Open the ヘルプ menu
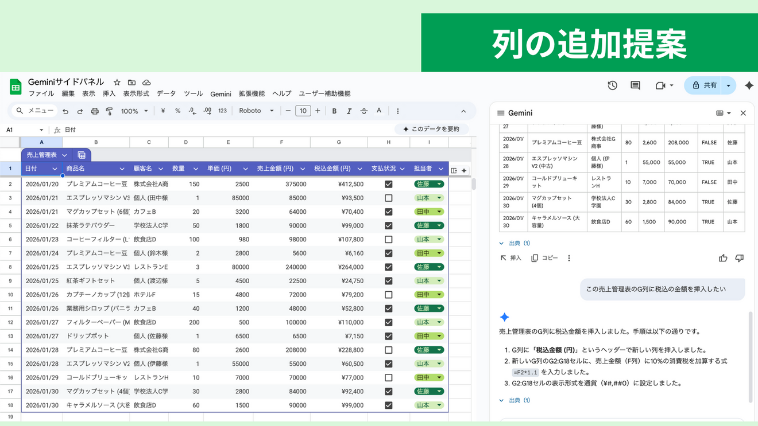The width and height of the screenshot is (758, 426). click(x=282, y=94)
